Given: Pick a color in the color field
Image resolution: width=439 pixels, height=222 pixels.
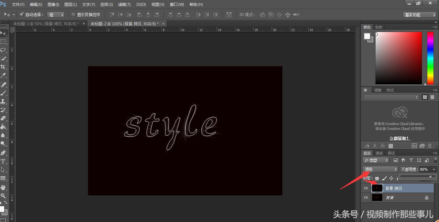Looking at the screenshot, I should pyautogui.click(x=398, y=58).
